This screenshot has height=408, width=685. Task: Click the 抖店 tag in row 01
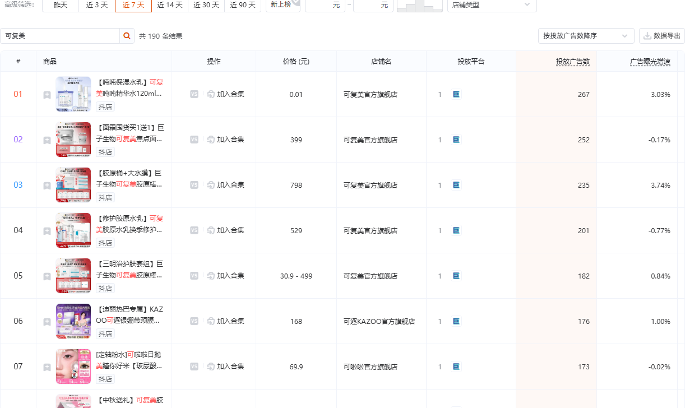pos(105,106)
